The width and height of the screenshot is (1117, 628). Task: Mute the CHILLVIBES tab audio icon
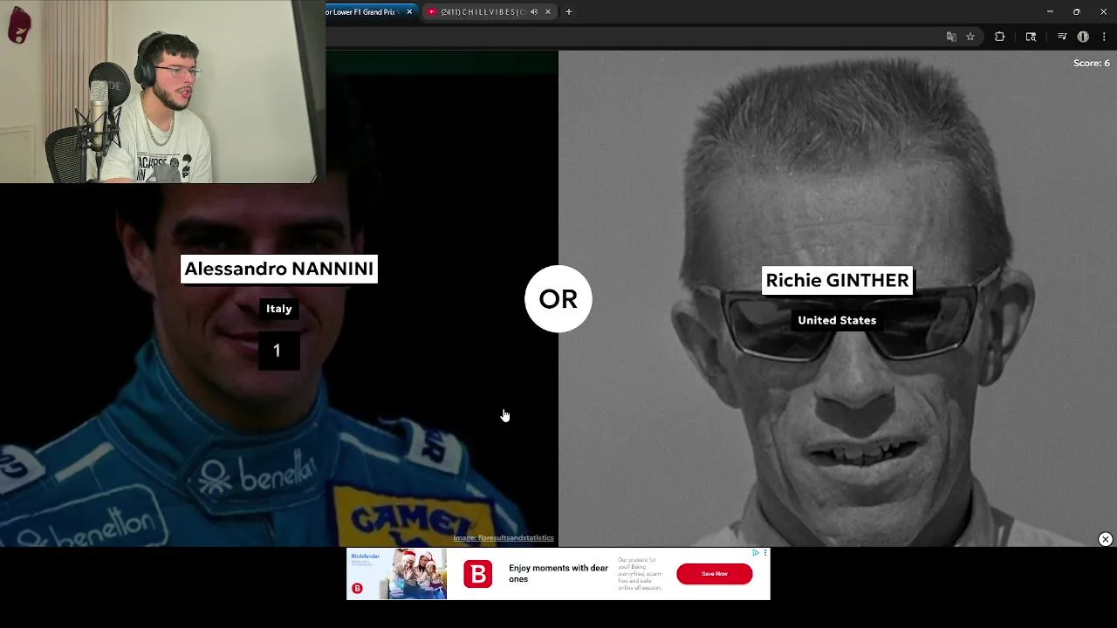534,11
